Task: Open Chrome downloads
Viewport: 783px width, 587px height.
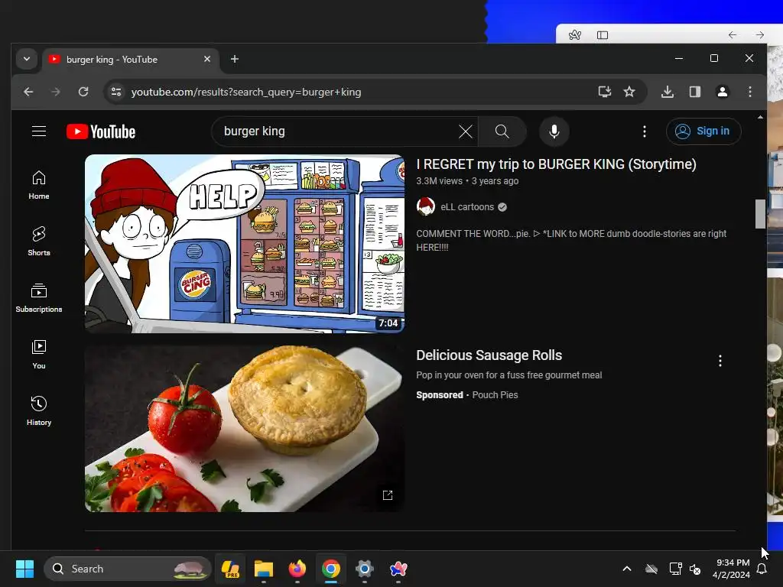Action: (x=668, y=92)
